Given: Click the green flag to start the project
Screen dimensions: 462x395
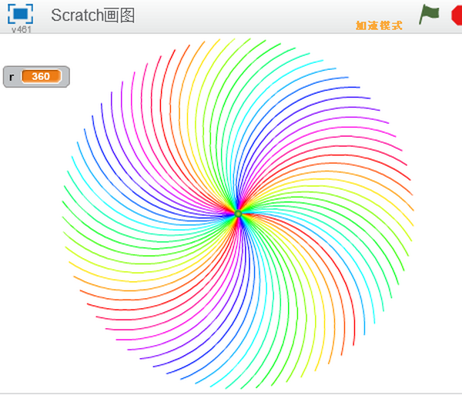Looking at the screenshot, I should (429, 14).
